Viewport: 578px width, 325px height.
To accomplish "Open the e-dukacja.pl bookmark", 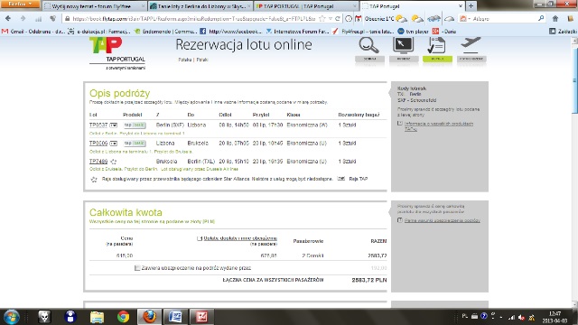I will coord(99,32).
